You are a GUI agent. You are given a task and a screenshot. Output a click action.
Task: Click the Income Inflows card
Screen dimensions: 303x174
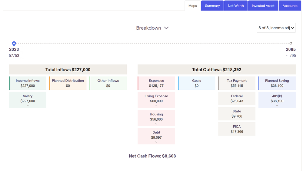point(28,83)
